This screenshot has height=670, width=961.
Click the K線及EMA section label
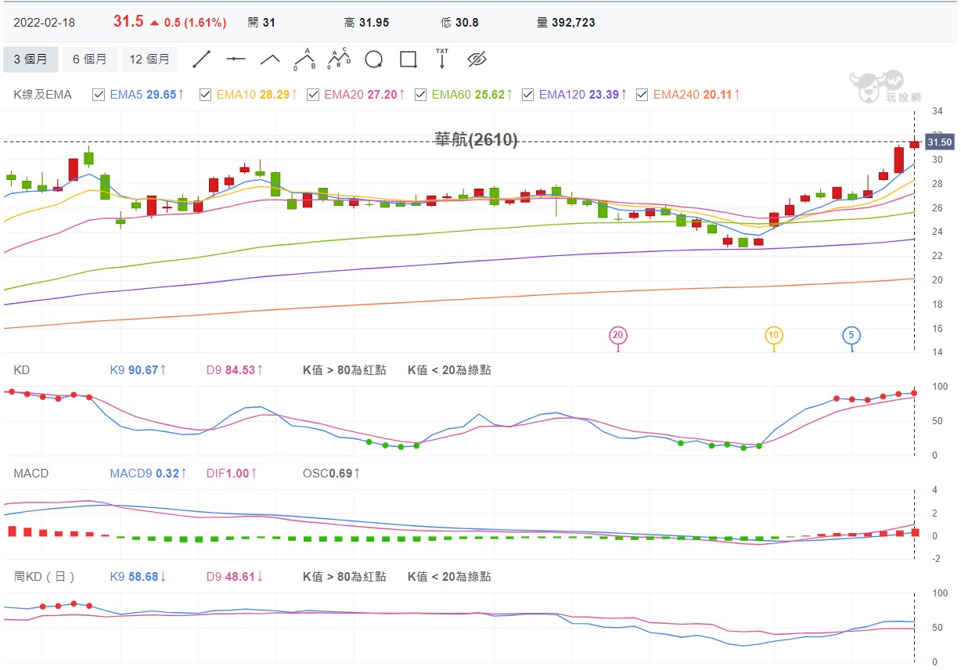(42, 95)
